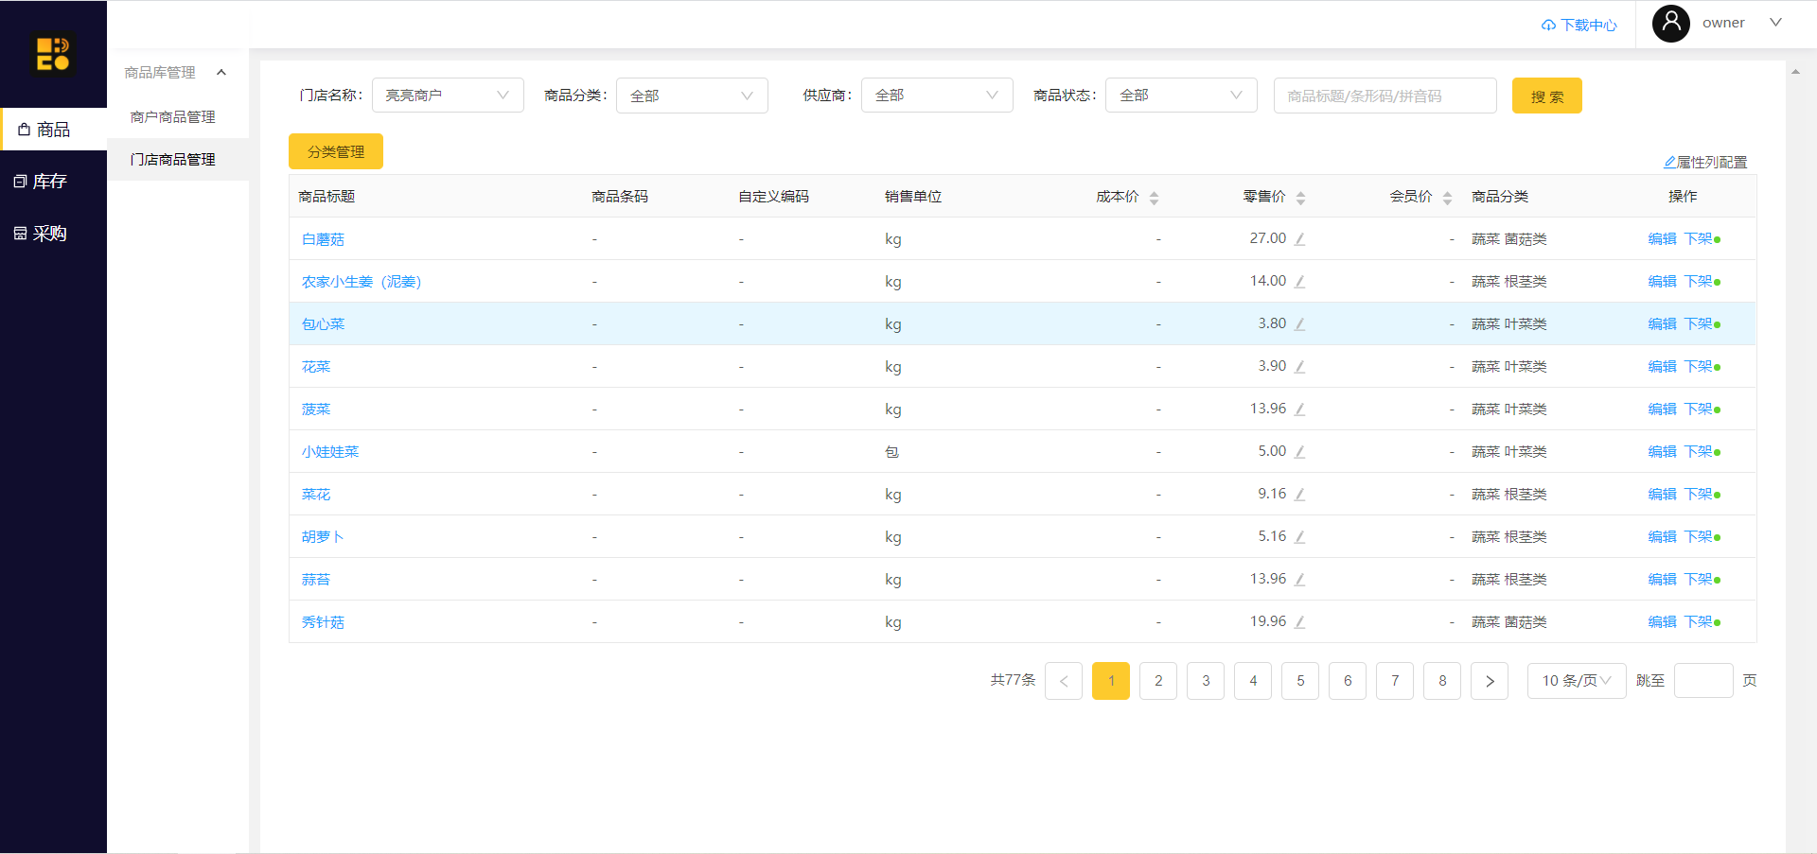Viewport: 1817px width, 854px height.
Task: Expand the owner account menu
Action: (x=1775, y=23)
